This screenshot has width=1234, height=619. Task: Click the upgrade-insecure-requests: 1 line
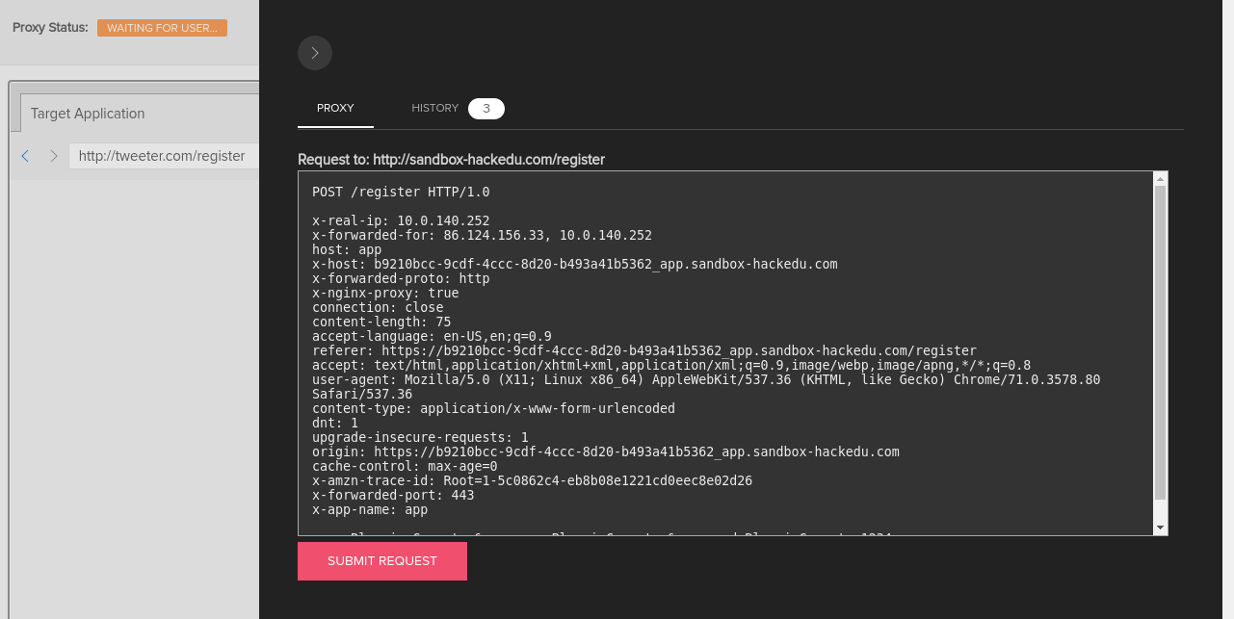[x=420, y=438]
